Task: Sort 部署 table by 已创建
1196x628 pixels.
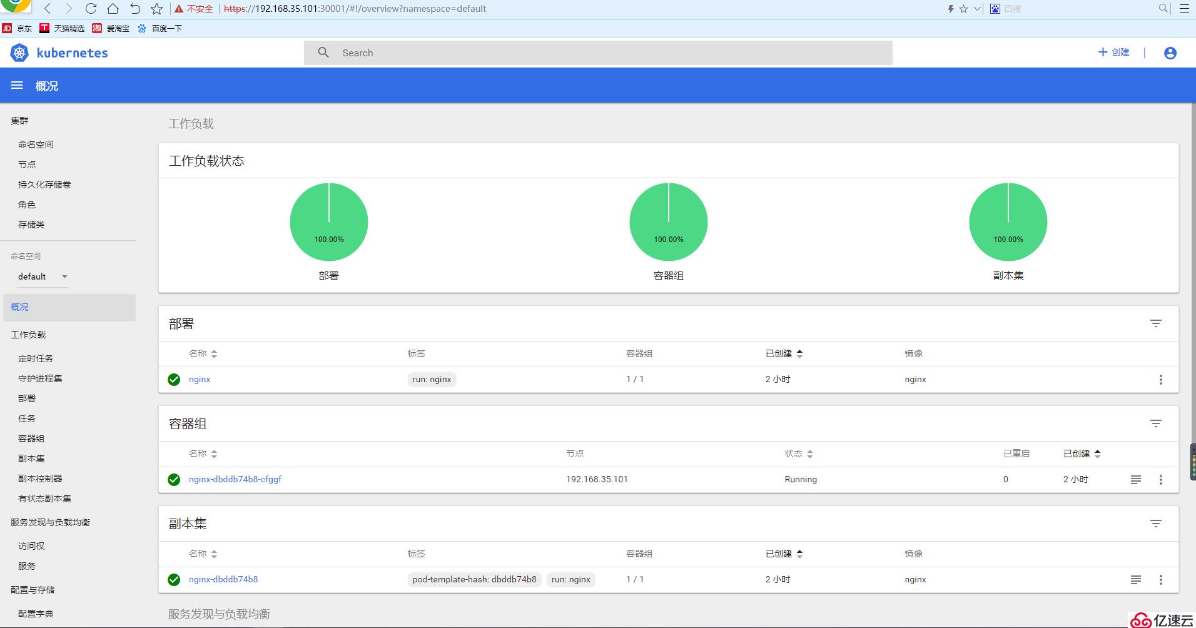Action: pos(784,353)
